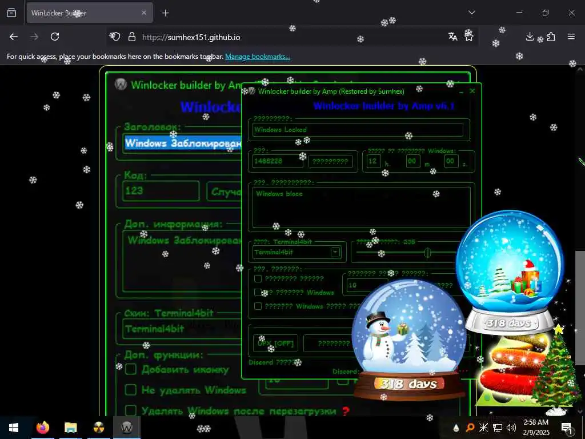The width and height of the screenshot is (585, 439).
Task: Open the notification center icon
Action: [x=567, y=428]
